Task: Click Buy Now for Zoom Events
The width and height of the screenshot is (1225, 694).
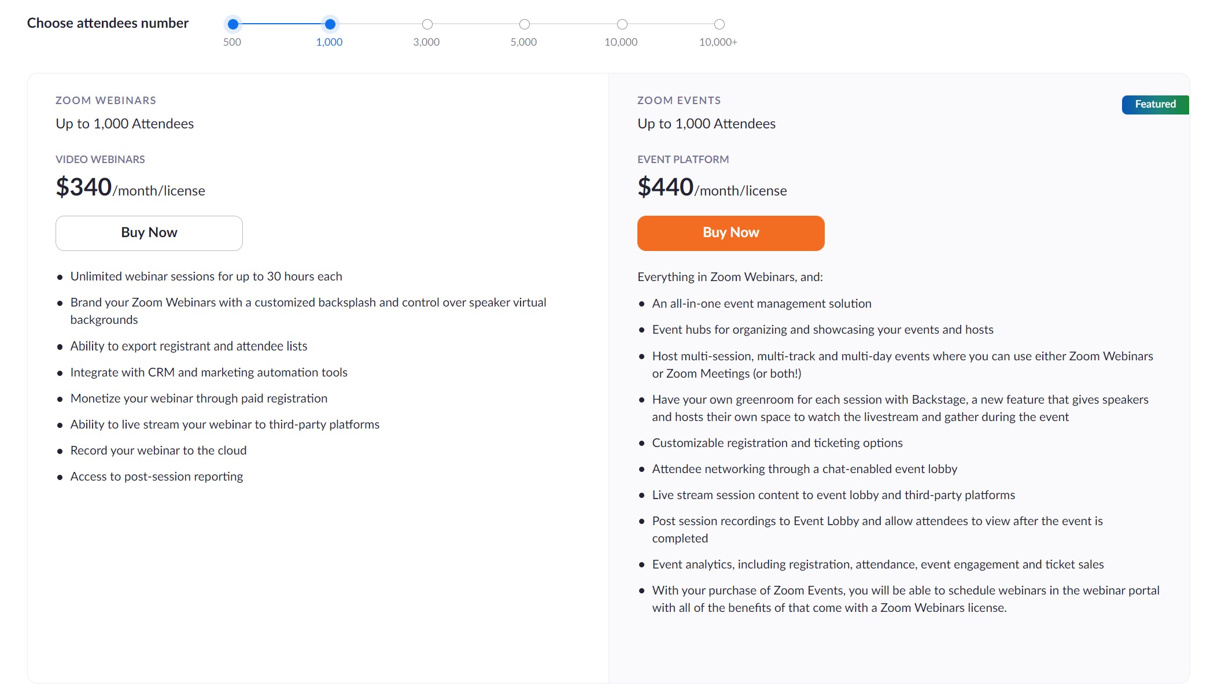Action: click(730, 232)
